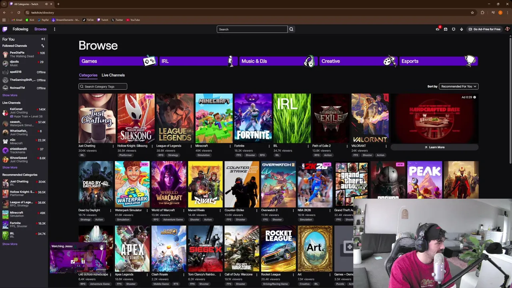
Task: Click the Twitch search box
Action: click(252, 29)
